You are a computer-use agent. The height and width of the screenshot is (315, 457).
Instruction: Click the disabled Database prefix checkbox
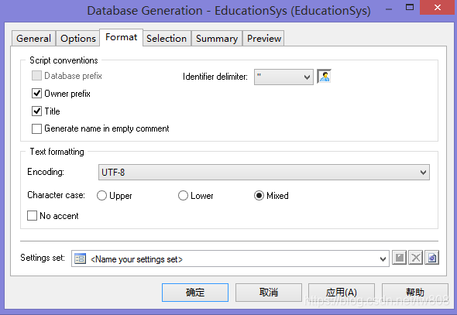[x=36, y=76]
